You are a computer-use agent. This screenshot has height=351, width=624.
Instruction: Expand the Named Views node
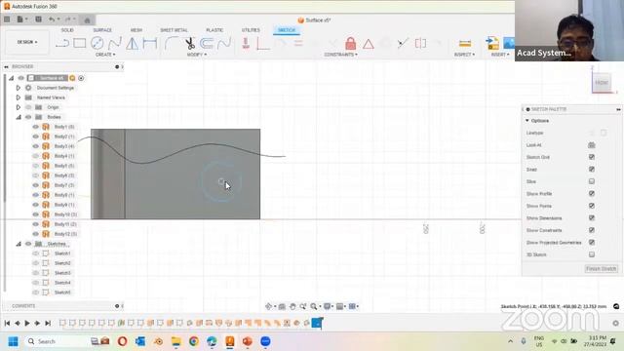click(18, 97)
